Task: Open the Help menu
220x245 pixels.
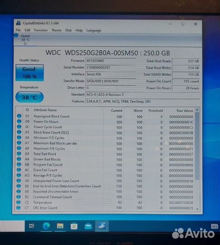Action: click(x=79, y=30)
